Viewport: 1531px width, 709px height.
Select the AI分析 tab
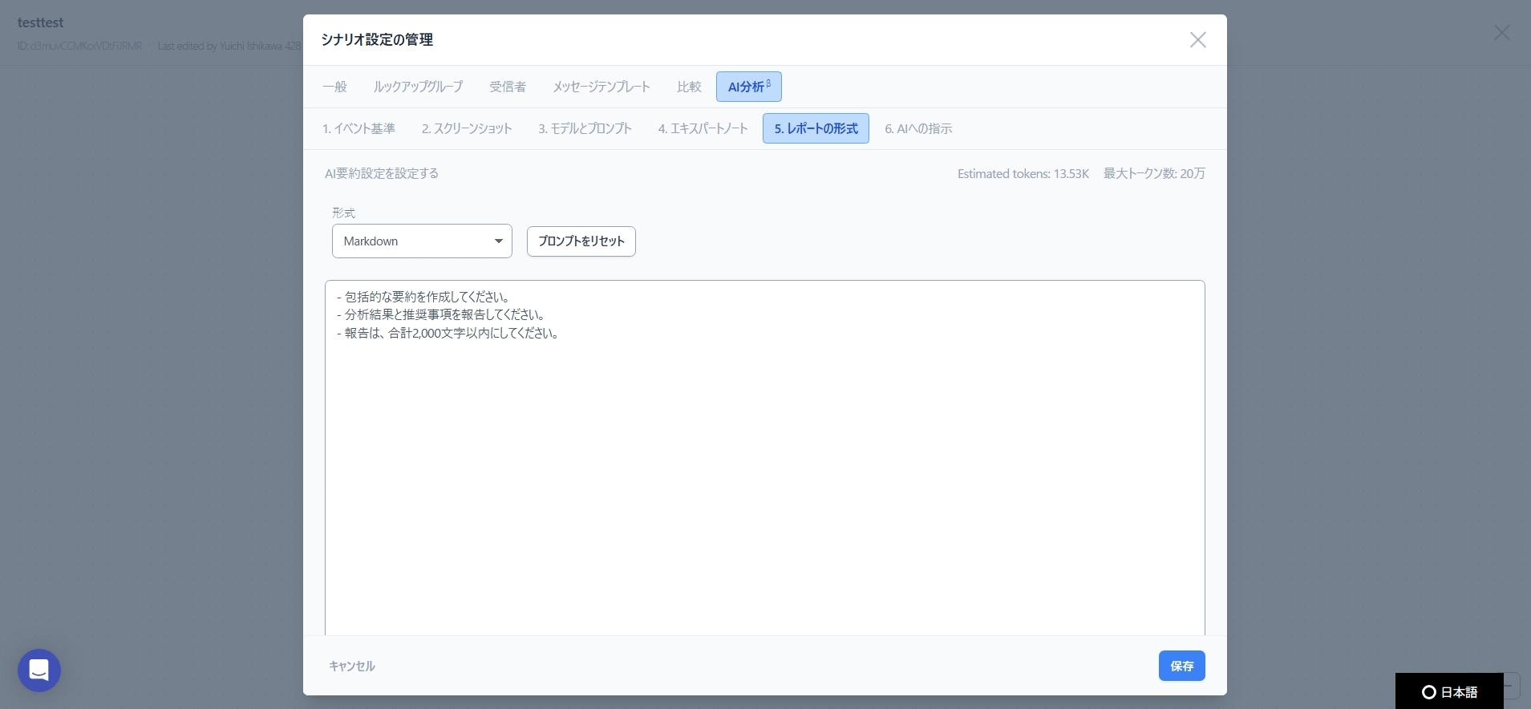(748, 87)
